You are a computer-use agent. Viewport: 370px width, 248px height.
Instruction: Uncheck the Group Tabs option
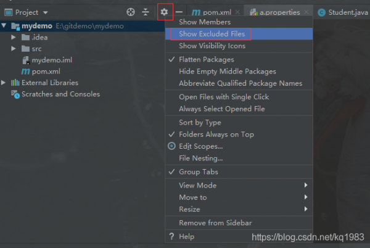198,172
